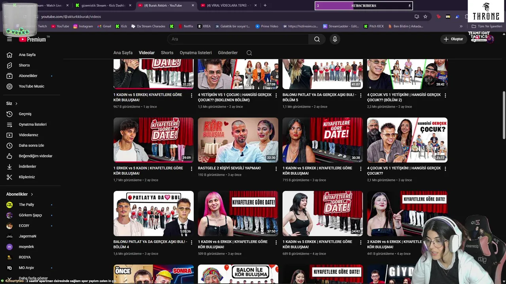Switch to Ana Sayfa channel tab
This screenshot has height=284, width=506.
123,53
